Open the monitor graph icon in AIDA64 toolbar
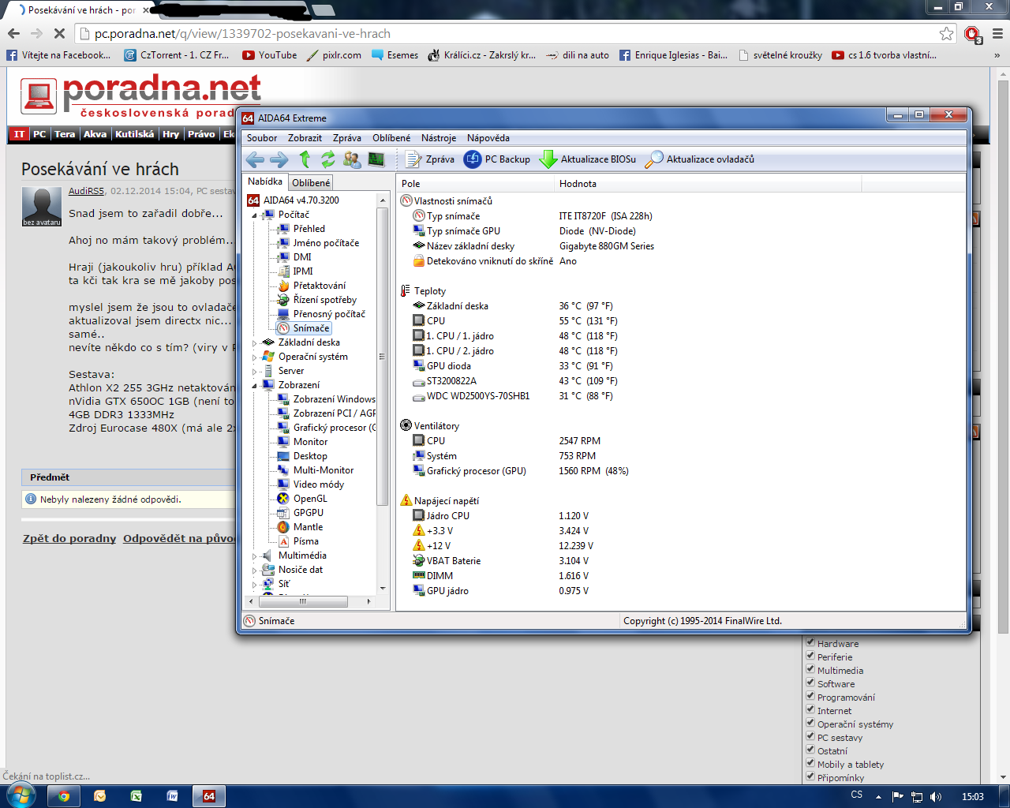The height and width of the screenshot is (808, 1010). click(x=376, y=159)
